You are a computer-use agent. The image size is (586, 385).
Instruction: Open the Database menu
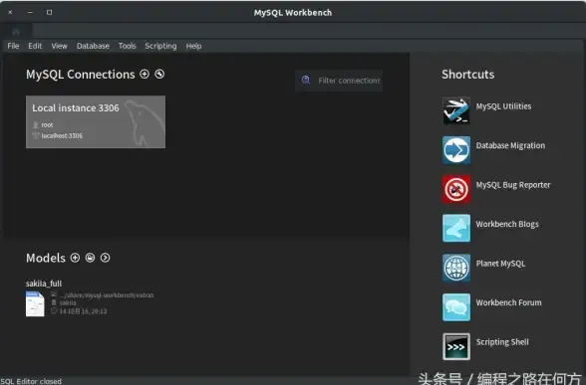93,46
